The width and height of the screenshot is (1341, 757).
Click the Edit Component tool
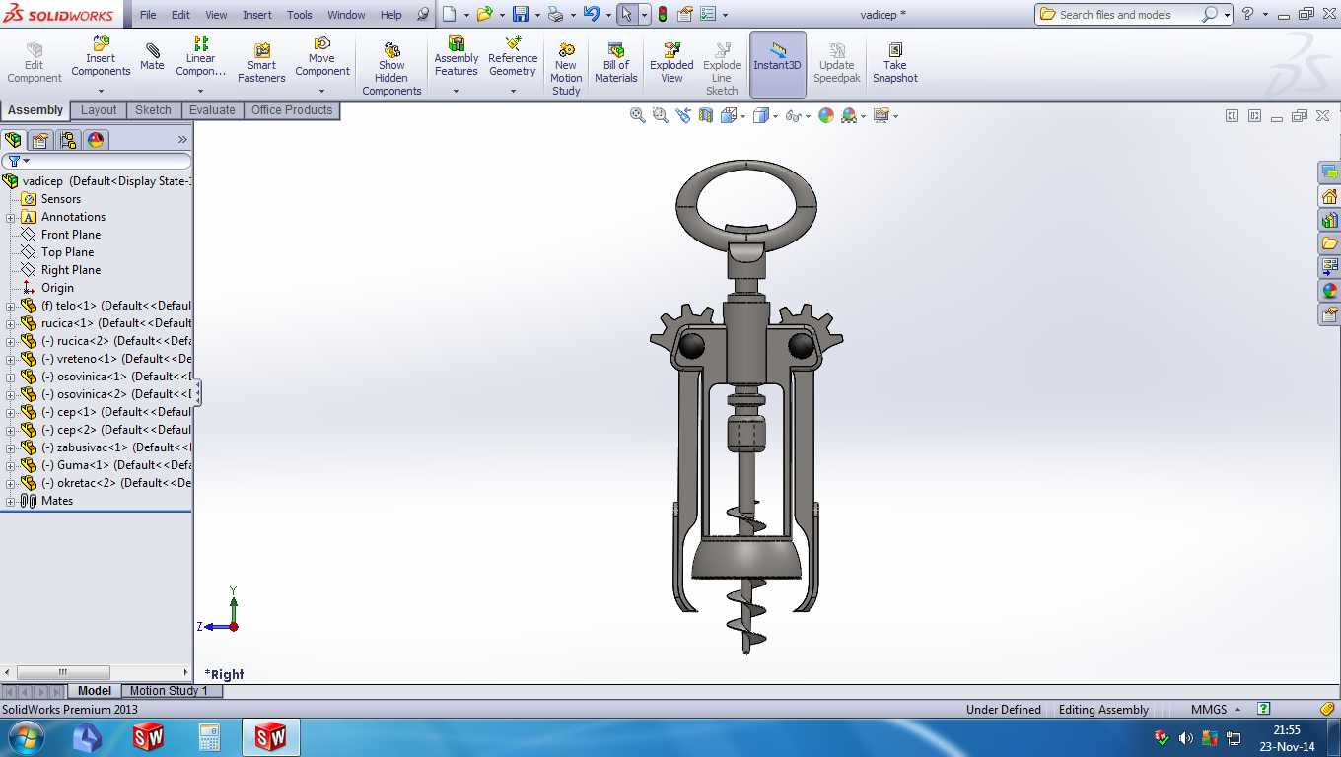click(35, 63)
